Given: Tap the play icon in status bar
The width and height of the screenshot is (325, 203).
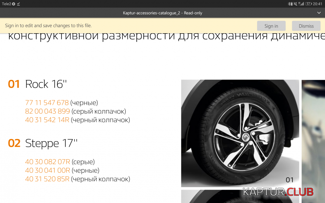Looking at the screenshot, I should [x=13, y=4].
